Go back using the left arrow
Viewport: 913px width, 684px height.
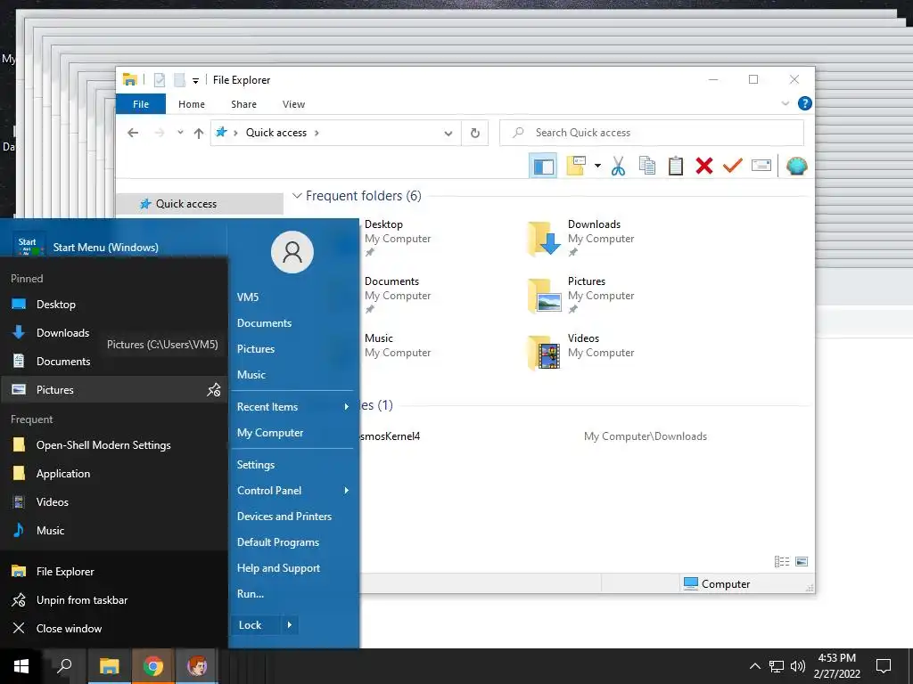tap(133, 134)
